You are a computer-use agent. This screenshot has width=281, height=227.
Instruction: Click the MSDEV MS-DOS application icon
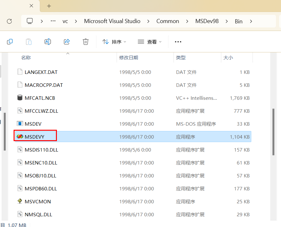coord(20,124)
